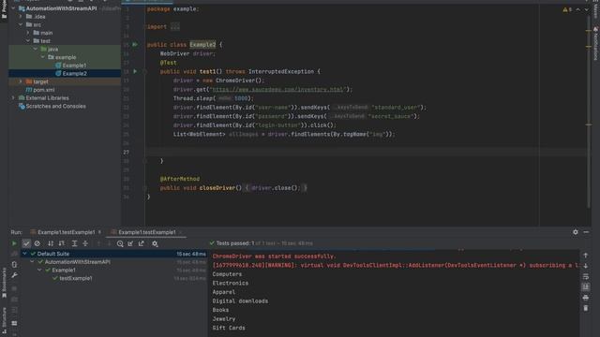Switch to the first Example1.testExample1 run tab
Image resolution: width=600 pixels, height=337 pixels.
(x=67, y=232)
